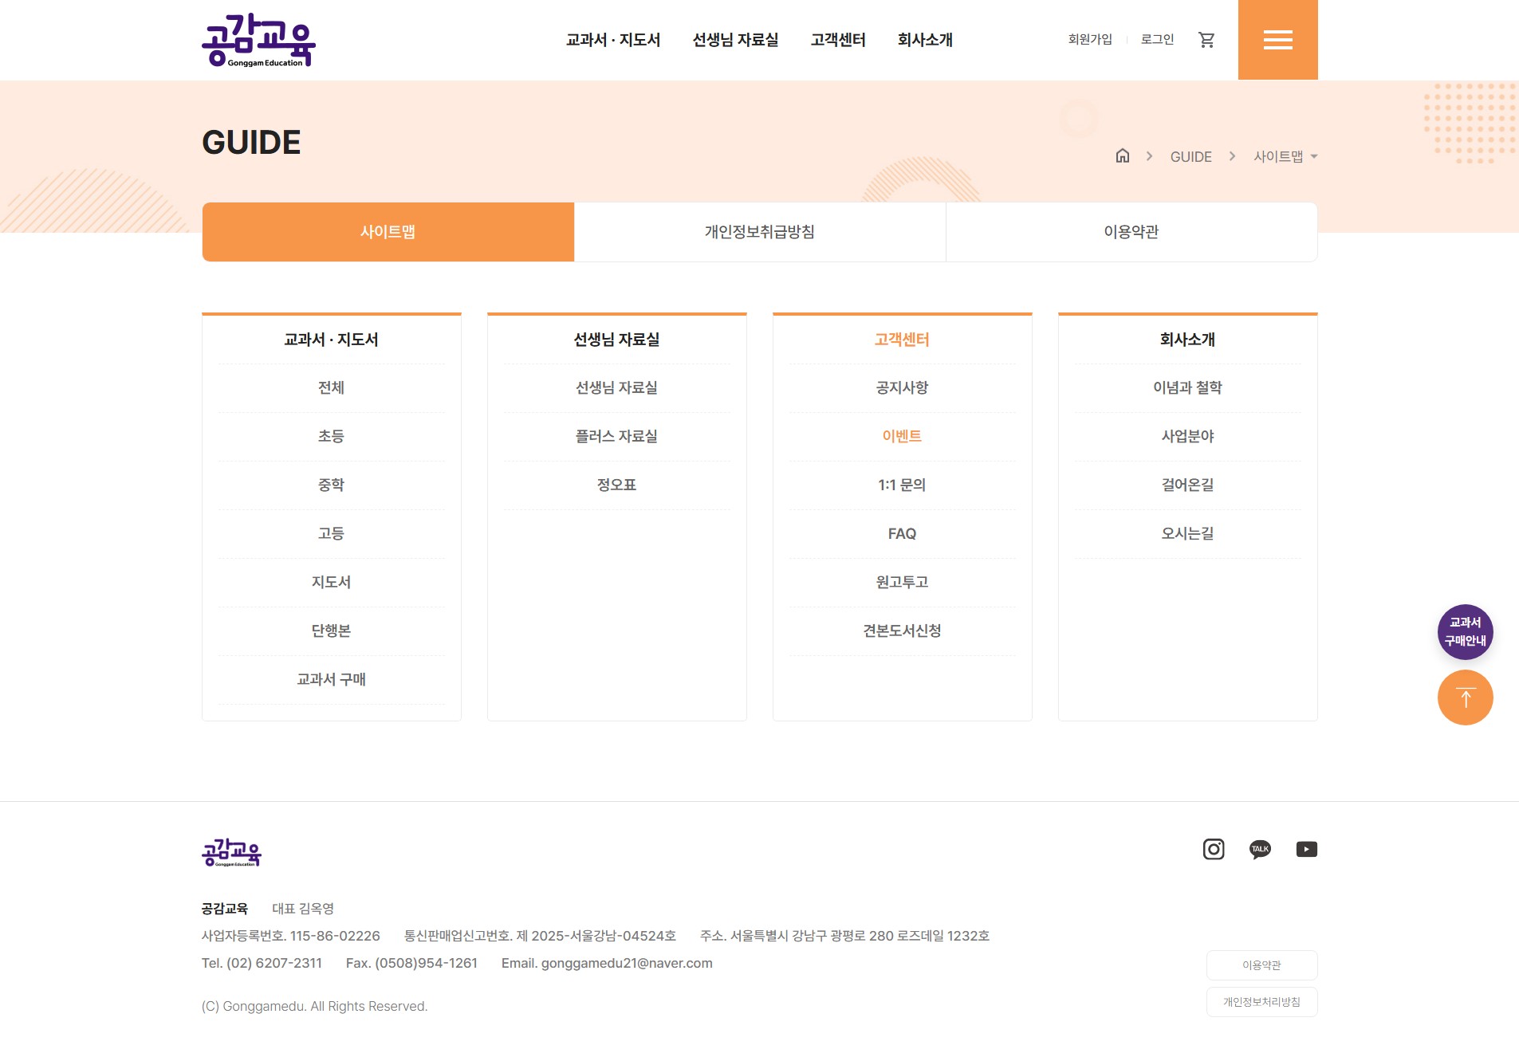The image size is (1519, 1053).
Task: Click the 공감교육 logo in header
Action: [258, 40]
